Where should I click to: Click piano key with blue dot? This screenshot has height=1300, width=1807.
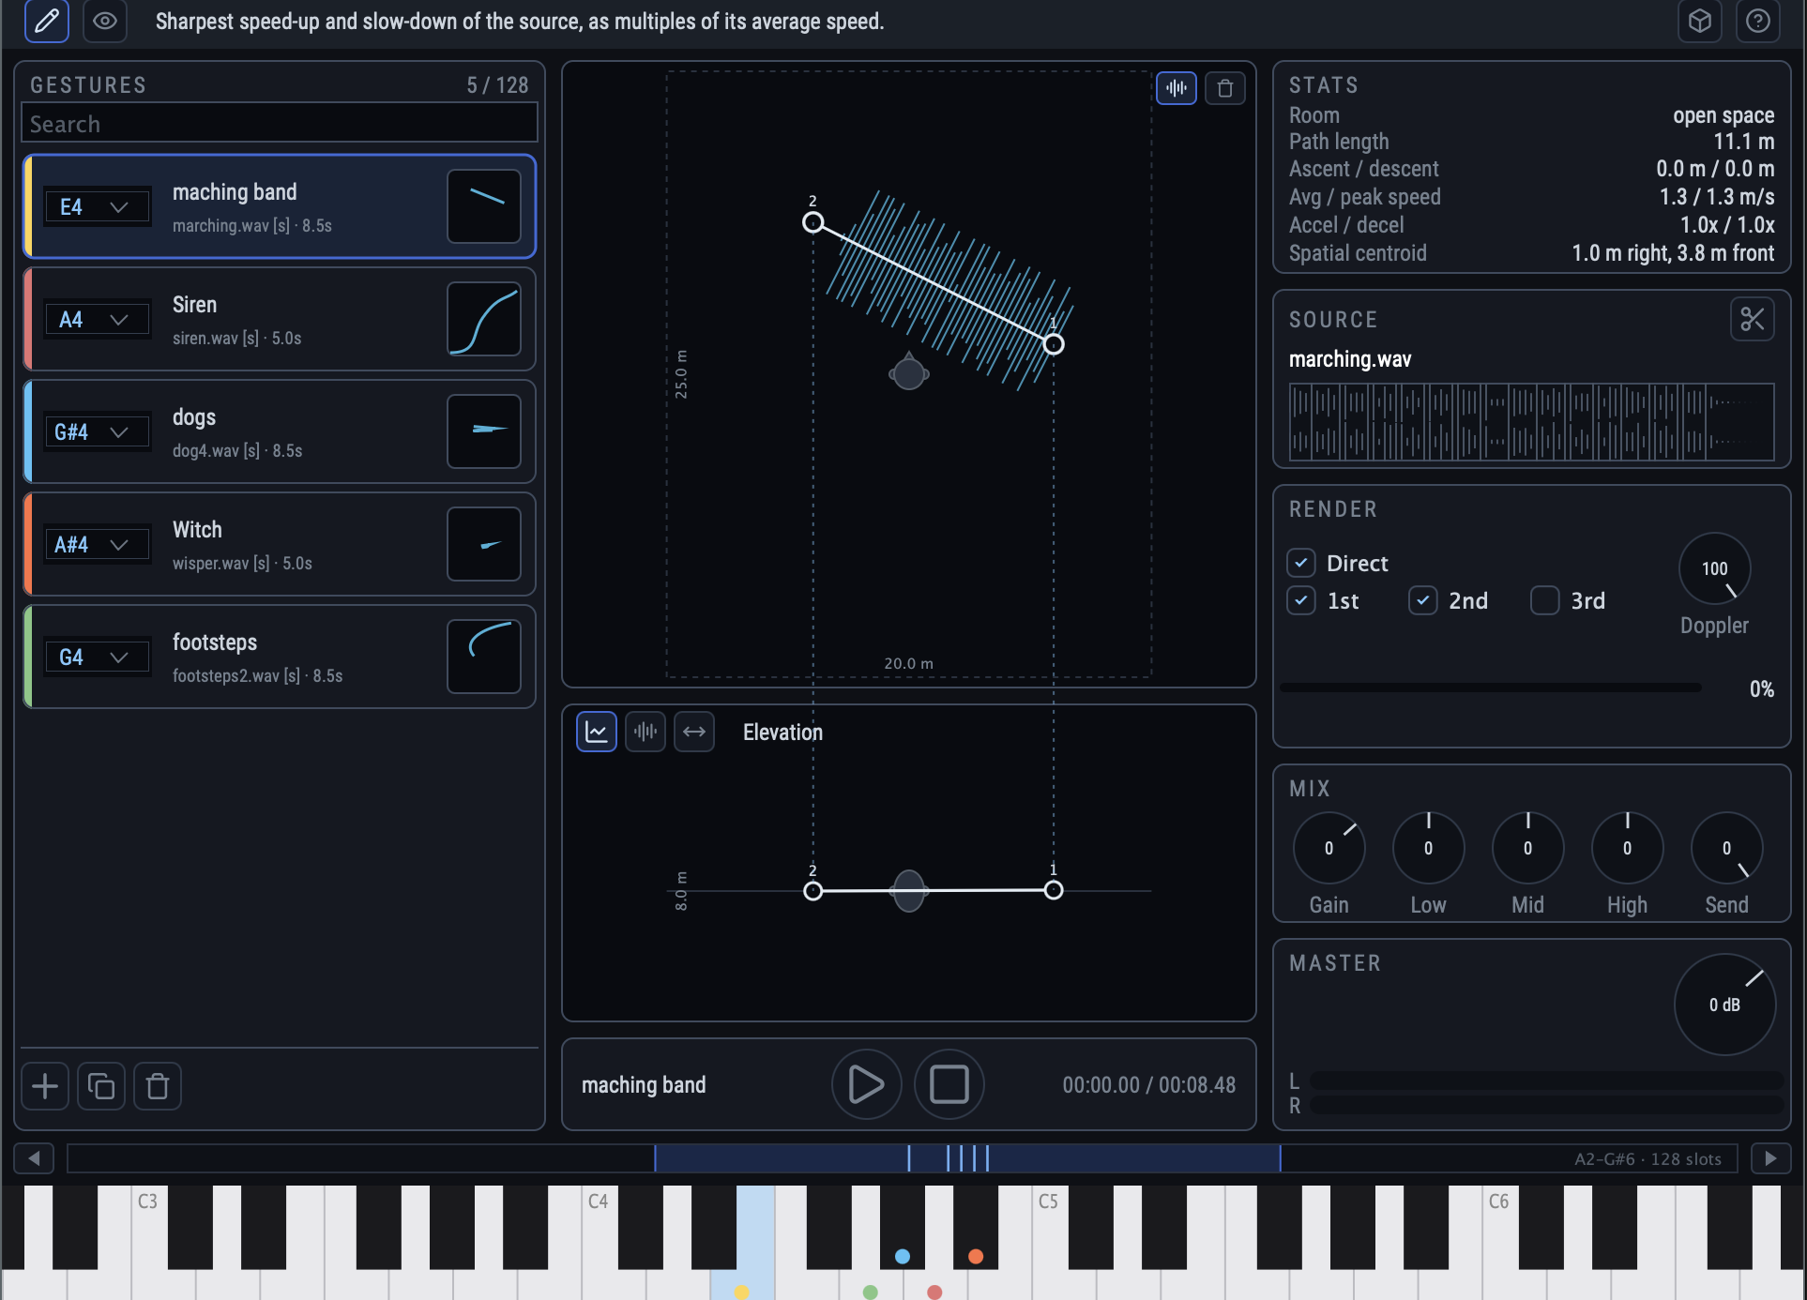[903, 1229]
